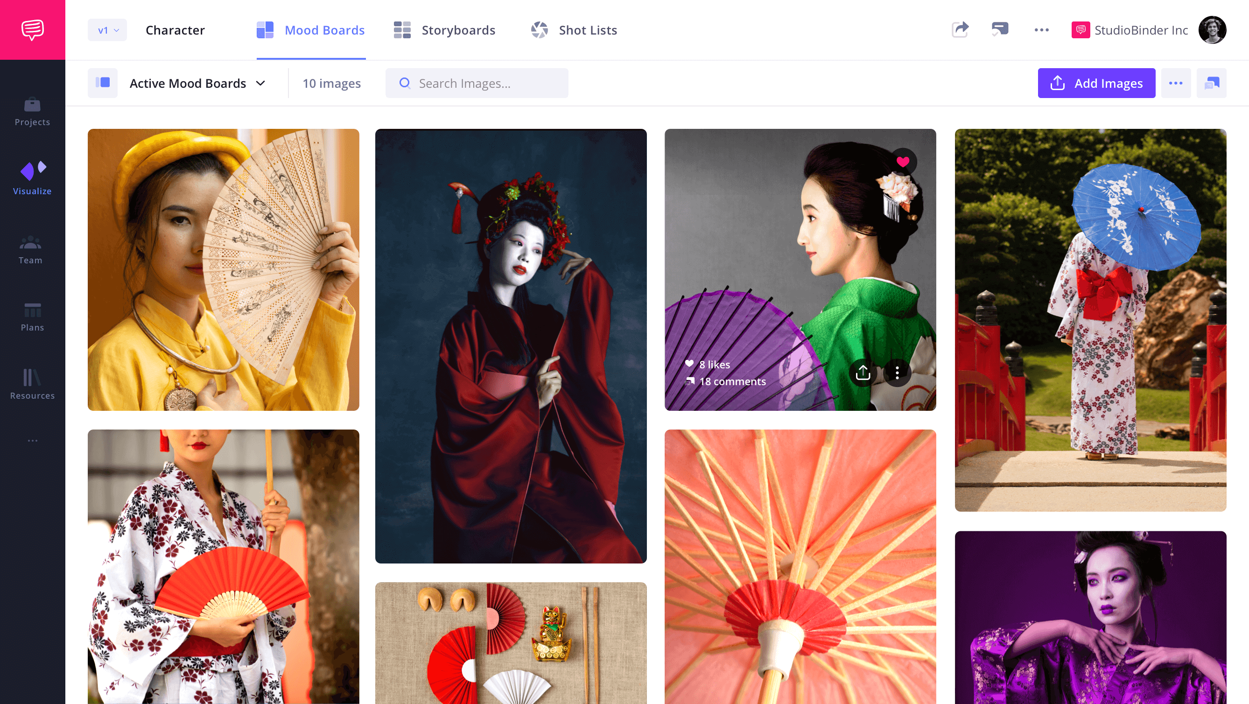Open the Resources sidebar section
The image size is (1249, 704).
tap(32, 385)
